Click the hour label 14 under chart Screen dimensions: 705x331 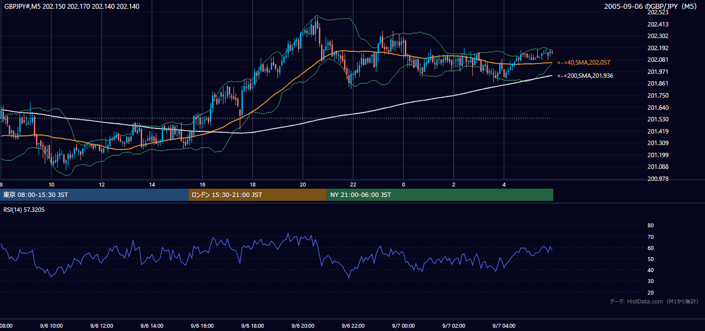coord(152,184)
